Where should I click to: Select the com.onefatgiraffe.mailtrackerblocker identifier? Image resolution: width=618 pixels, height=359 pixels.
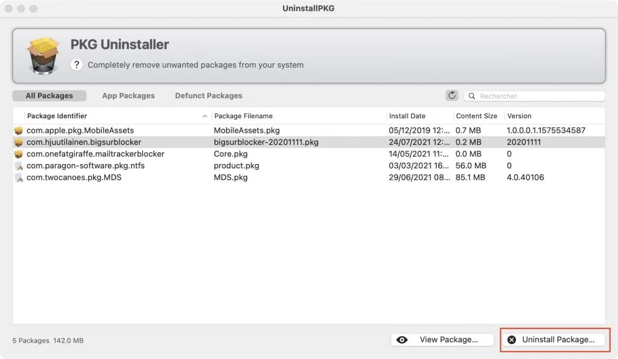tap(95, 154)
